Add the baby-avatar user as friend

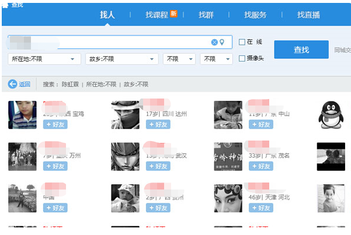click(x=158, y=208)
